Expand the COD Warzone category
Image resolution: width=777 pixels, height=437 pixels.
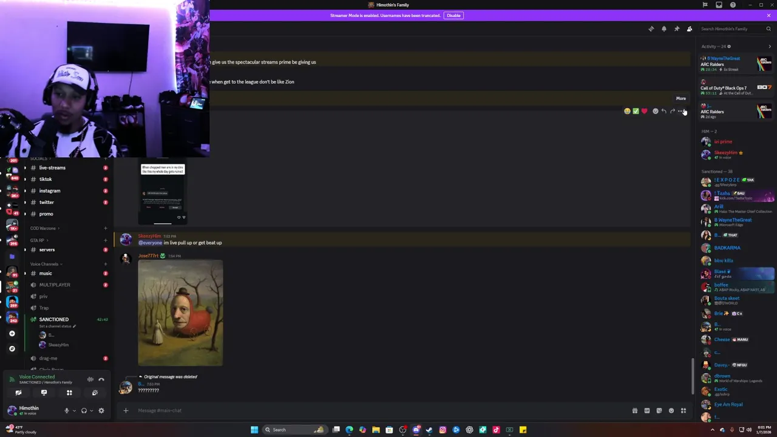[x=44, y=228]
